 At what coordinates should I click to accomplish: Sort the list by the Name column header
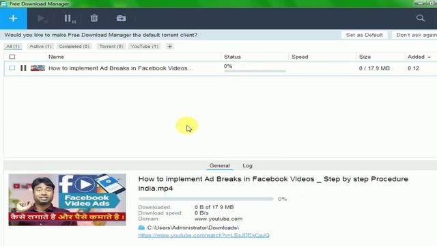click(56, 57)
